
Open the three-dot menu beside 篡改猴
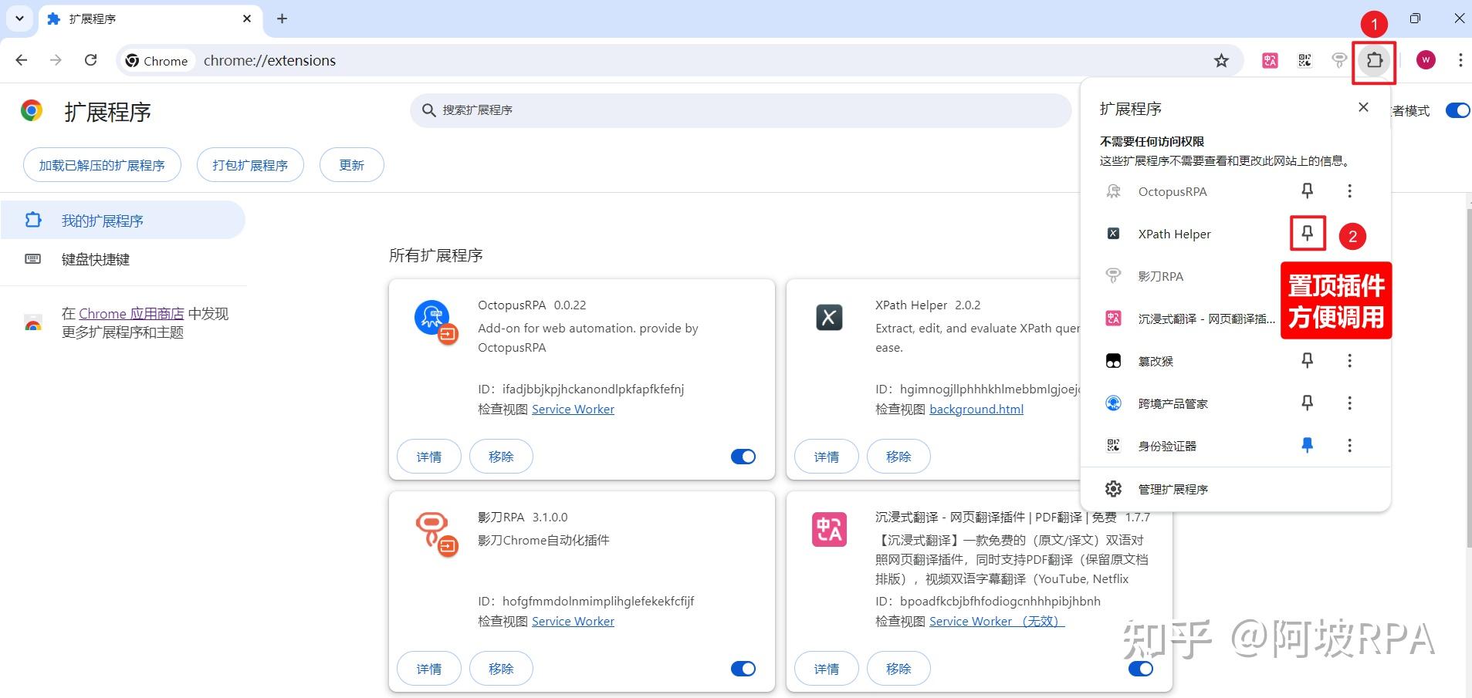pos(1349,360)
